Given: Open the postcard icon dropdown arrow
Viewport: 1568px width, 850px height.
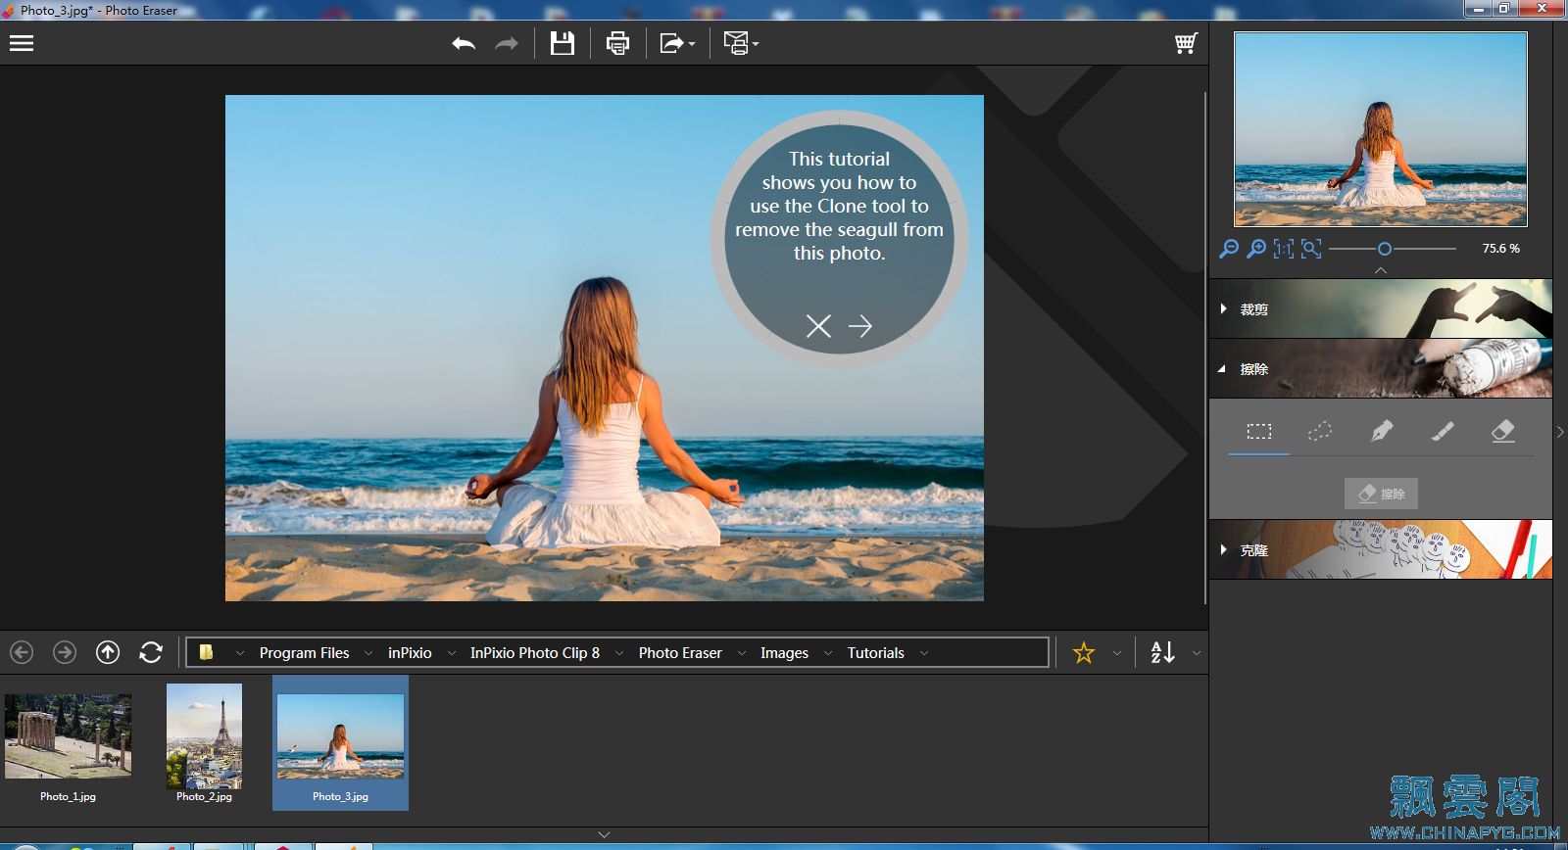Looking at the screenshot, I should point(756,44).
